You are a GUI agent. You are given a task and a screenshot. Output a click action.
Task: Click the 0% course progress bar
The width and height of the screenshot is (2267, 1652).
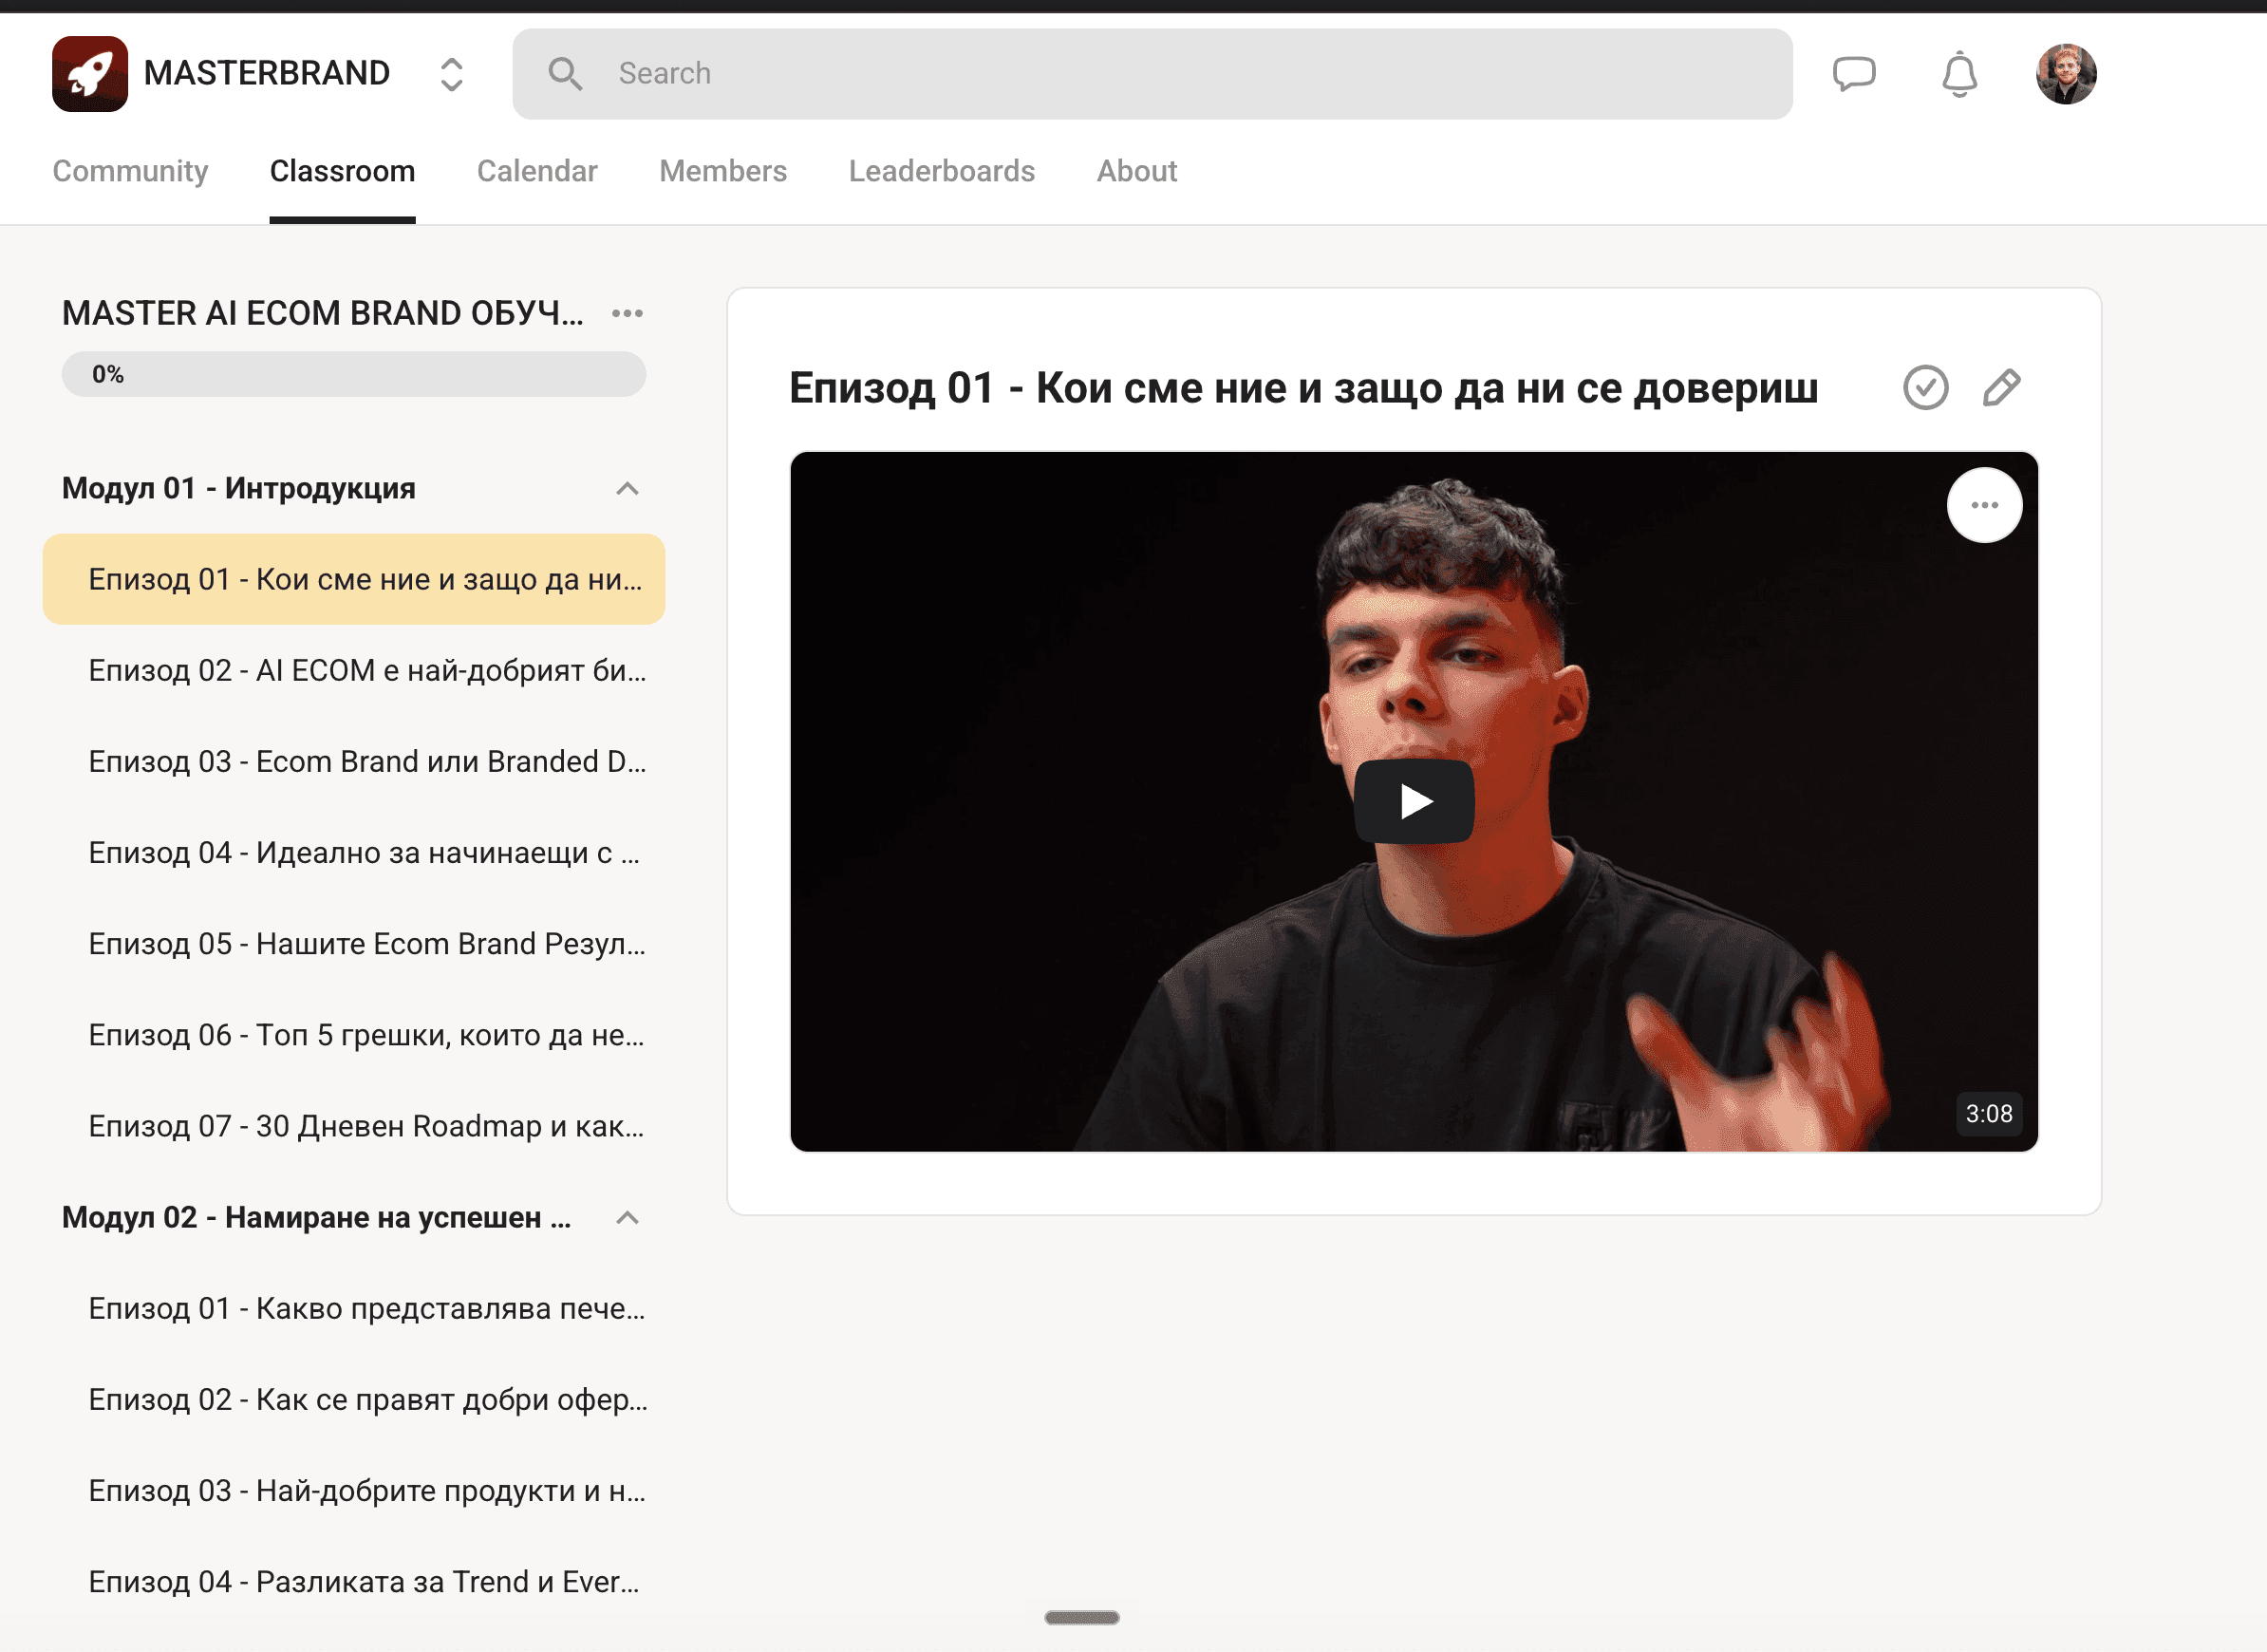tap(354, 374)
